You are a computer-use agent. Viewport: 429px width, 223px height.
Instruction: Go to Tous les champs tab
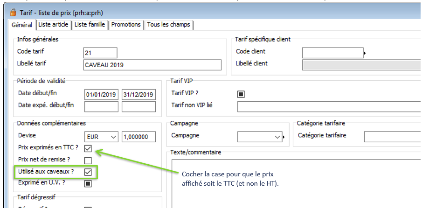[168, 25]
